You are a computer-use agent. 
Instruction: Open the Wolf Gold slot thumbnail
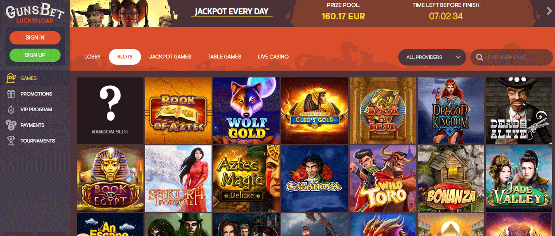(247, 110)
